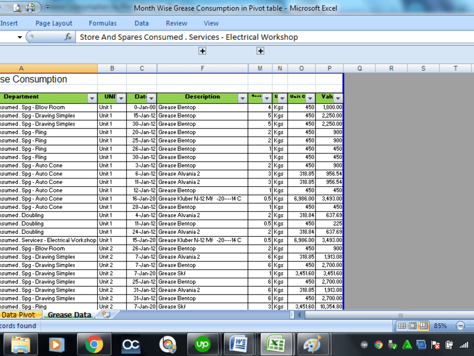This screenshot has width=474, height=356.
Task: Open the Department column filter dropdown
Action: click(92, 98)
